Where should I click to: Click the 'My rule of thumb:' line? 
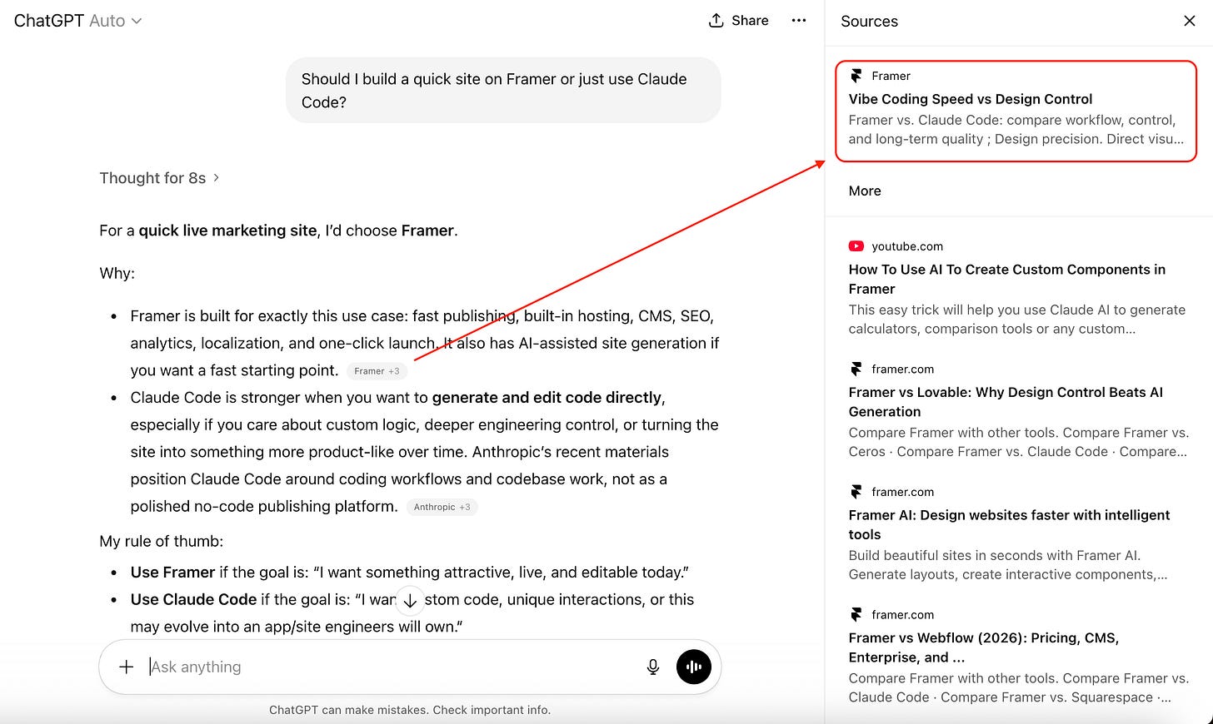coord(162,541)
